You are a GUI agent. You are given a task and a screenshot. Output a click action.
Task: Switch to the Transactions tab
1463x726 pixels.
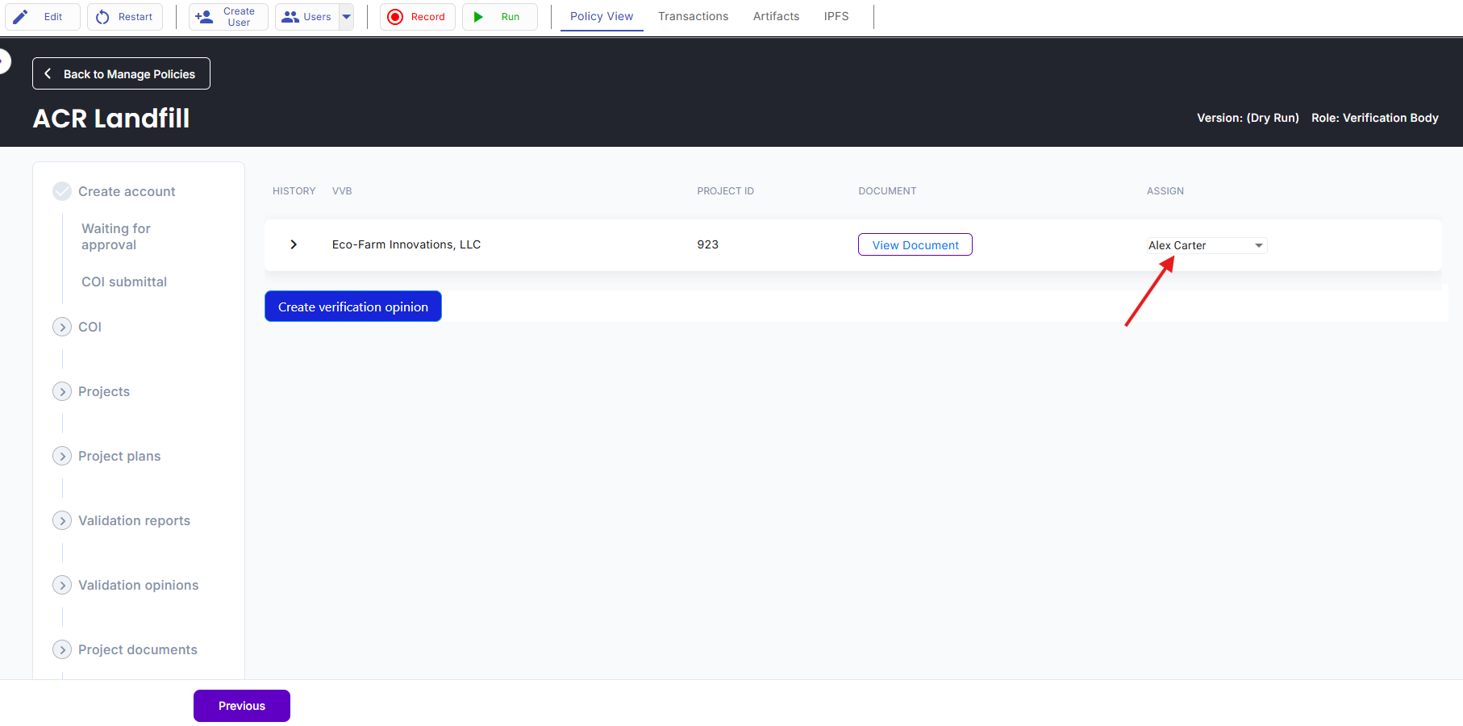pyautogui.click(x=693, y=16)
